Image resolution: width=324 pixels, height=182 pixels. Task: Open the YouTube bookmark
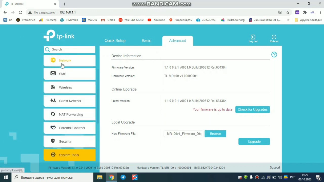pyautogui.click(x=156, y=20)
